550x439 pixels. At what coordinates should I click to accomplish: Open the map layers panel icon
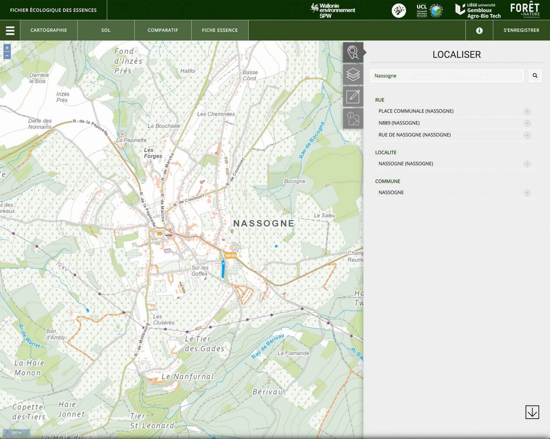(353, 75)
